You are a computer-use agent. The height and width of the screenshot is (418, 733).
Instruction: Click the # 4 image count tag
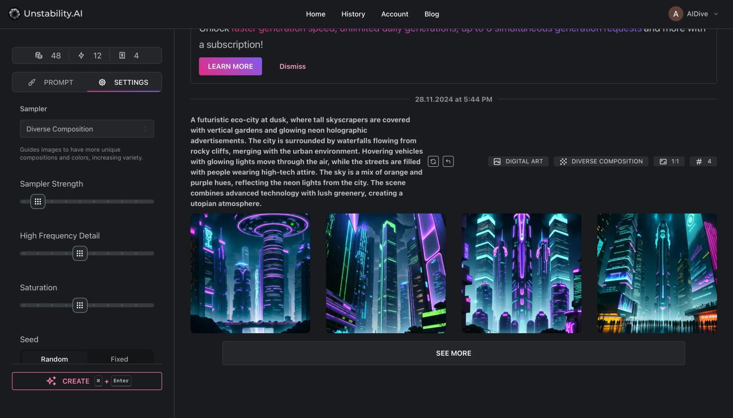(703, 161)
